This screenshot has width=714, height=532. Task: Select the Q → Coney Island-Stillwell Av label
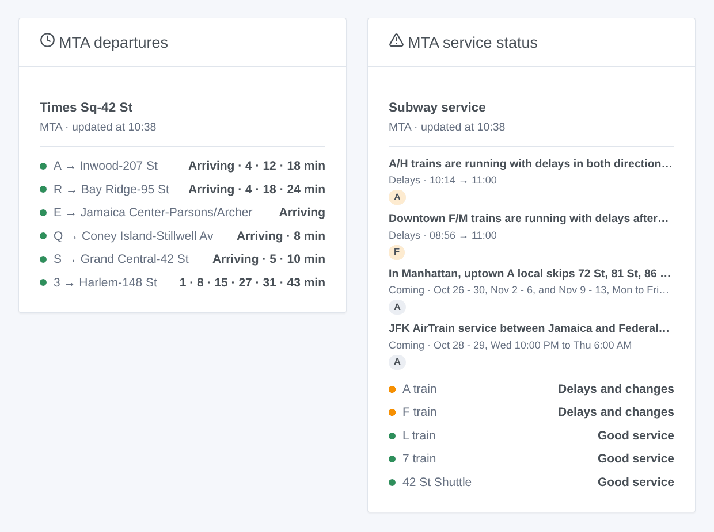click(x=134, y=236)
